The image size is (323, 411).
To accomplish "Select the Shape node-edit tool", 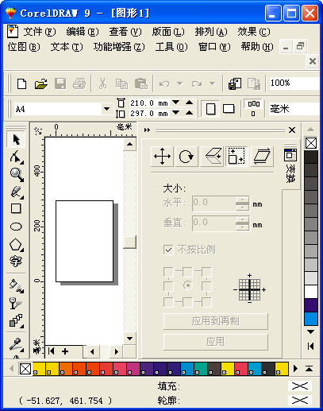I will tap(17, 157).
